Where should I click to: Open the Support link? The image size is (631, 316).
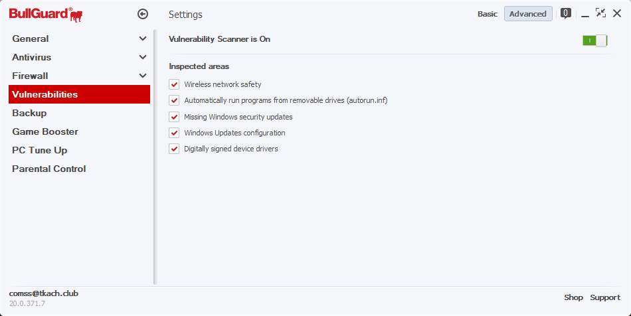[x=605, y=297]
